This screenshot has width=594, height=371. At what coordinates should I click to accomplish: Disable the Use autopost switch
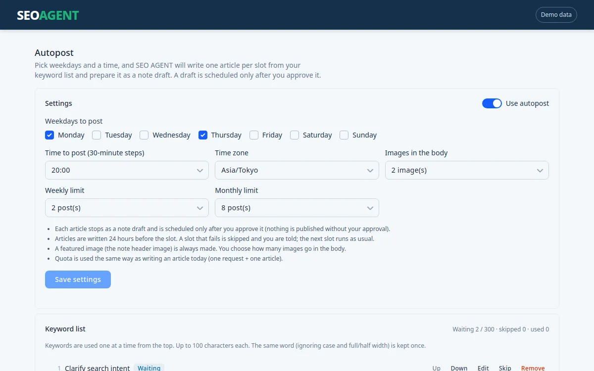492,103
